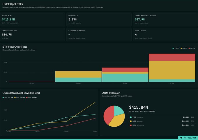The height and width of the screenshot is (140, 198).
Task: Toggle BHYP series in Cumulative Net Flows legend
Action: [x=20, y=98]
